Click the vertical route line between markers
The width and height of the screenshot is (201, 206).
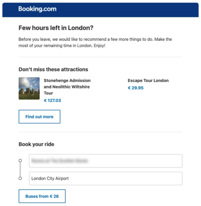tap(20, 169)
